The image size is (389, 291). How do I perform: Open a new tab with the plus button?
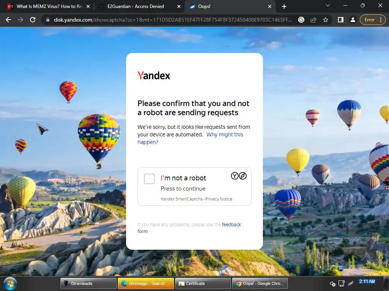pyautogui.click(x=284, y=6)
